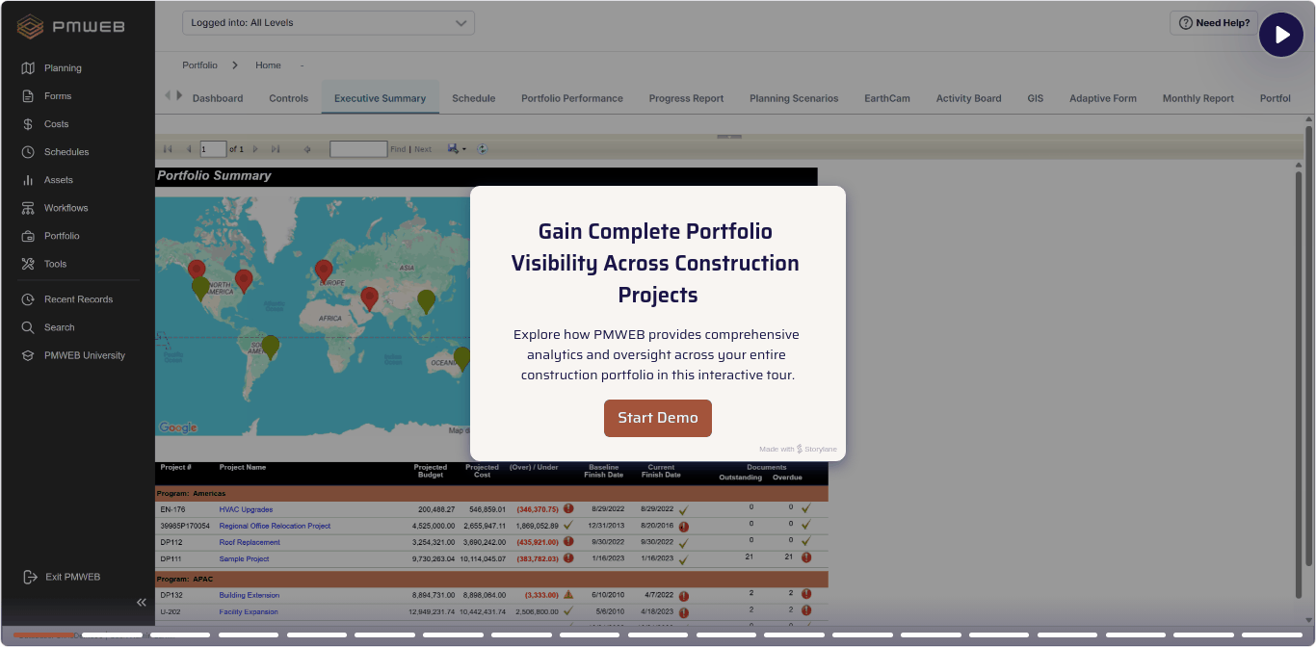Open the GIS tab
Image resolution: width=1316 pixels, height=647 pixels.
click(1036, 98)
